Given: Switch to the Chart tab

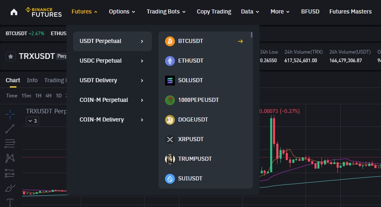Looking at the screenshot, I should click(x=13, y=80).
